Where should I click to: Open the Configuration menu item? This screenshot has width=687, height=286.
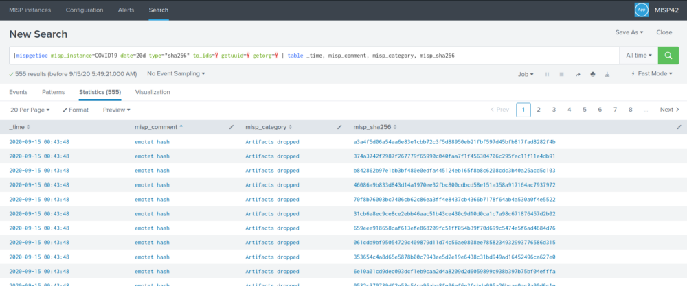click(85, 10)
